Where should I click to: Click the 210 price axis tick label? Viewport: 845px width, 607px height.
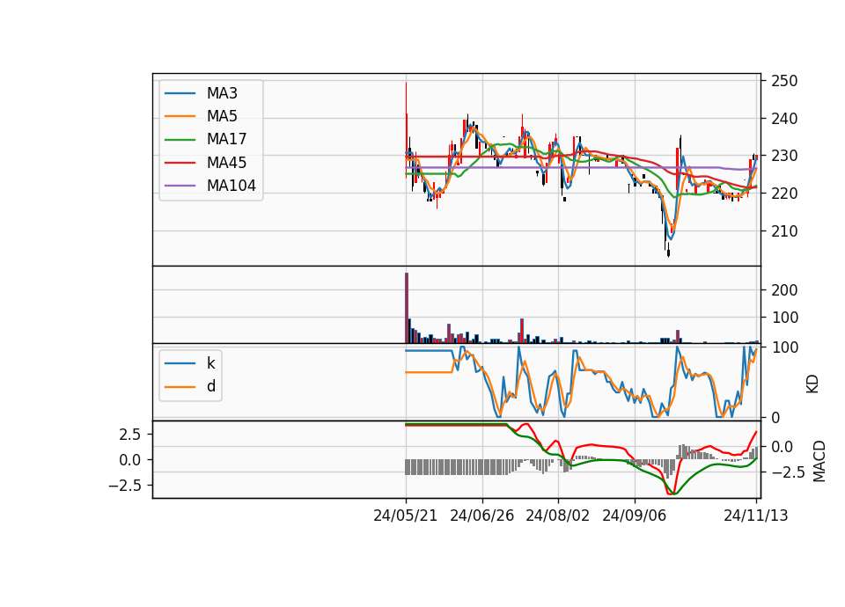click(x=784, y=231)
